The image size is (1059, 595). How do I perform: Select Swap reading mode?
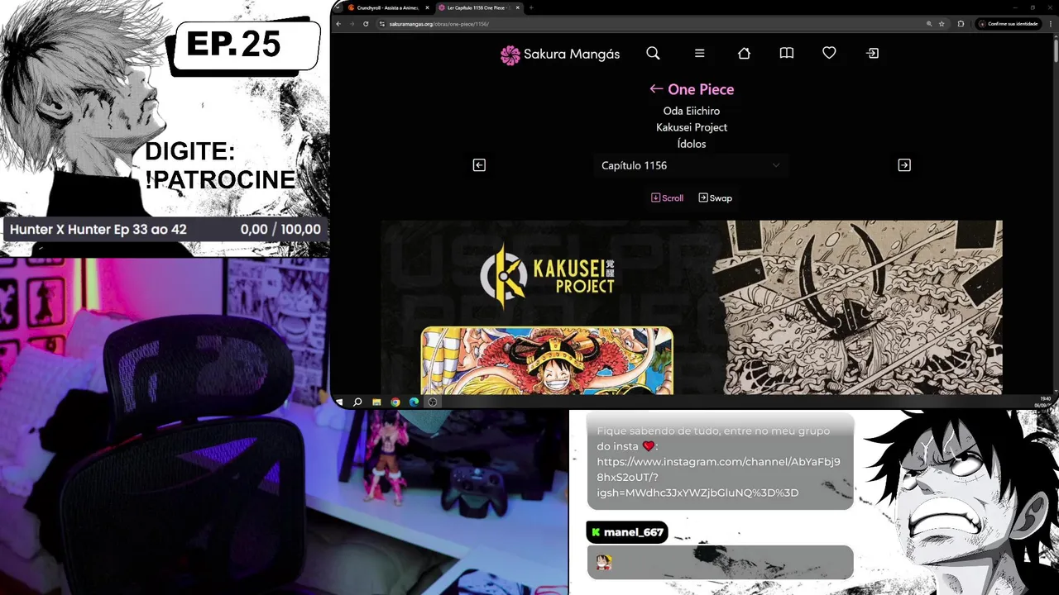tap(715, 198)
